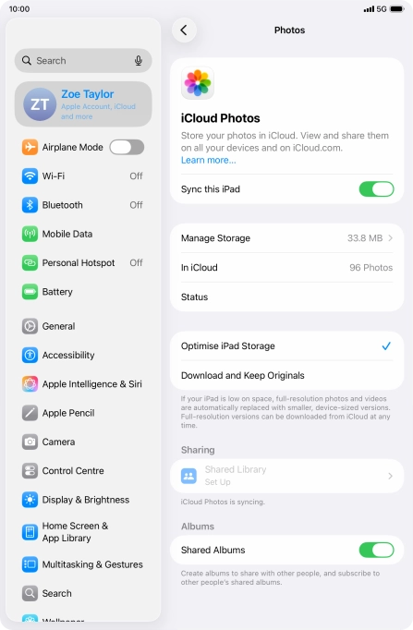Open Wi-Fi settings icon

tap(30, 176)
